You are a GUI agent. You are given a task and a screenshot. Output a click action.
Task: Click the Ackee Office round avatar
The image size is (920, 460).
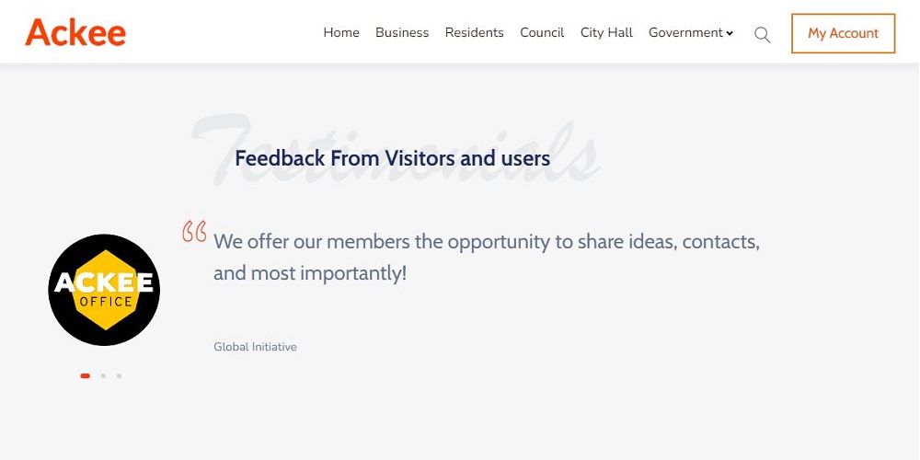[104, 290]
